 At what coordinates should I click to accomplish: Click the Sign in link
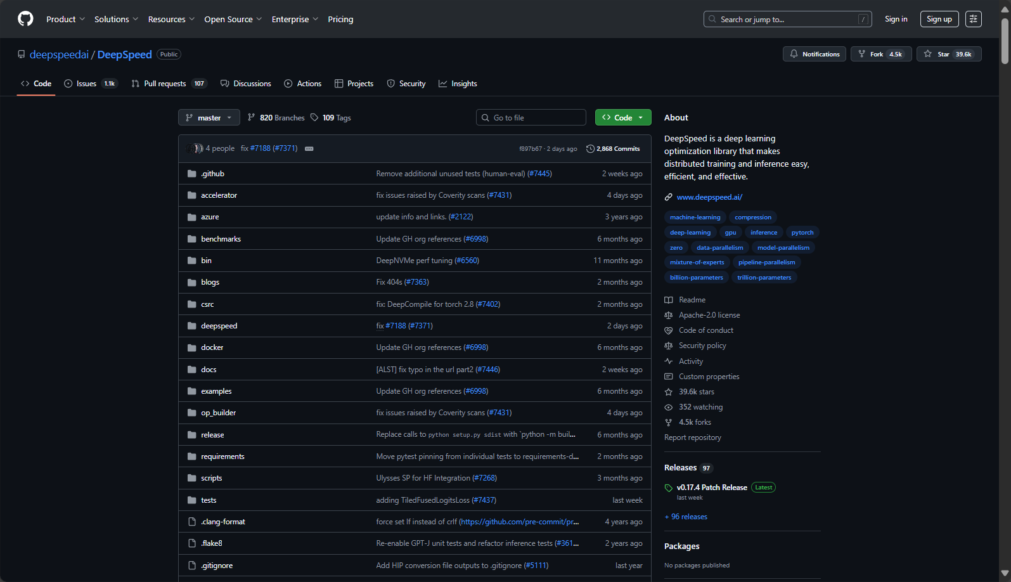896,19
